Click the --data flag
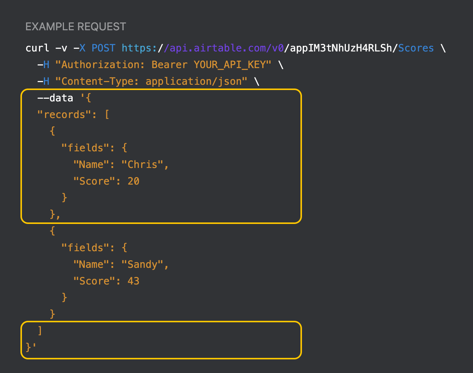 55,98
